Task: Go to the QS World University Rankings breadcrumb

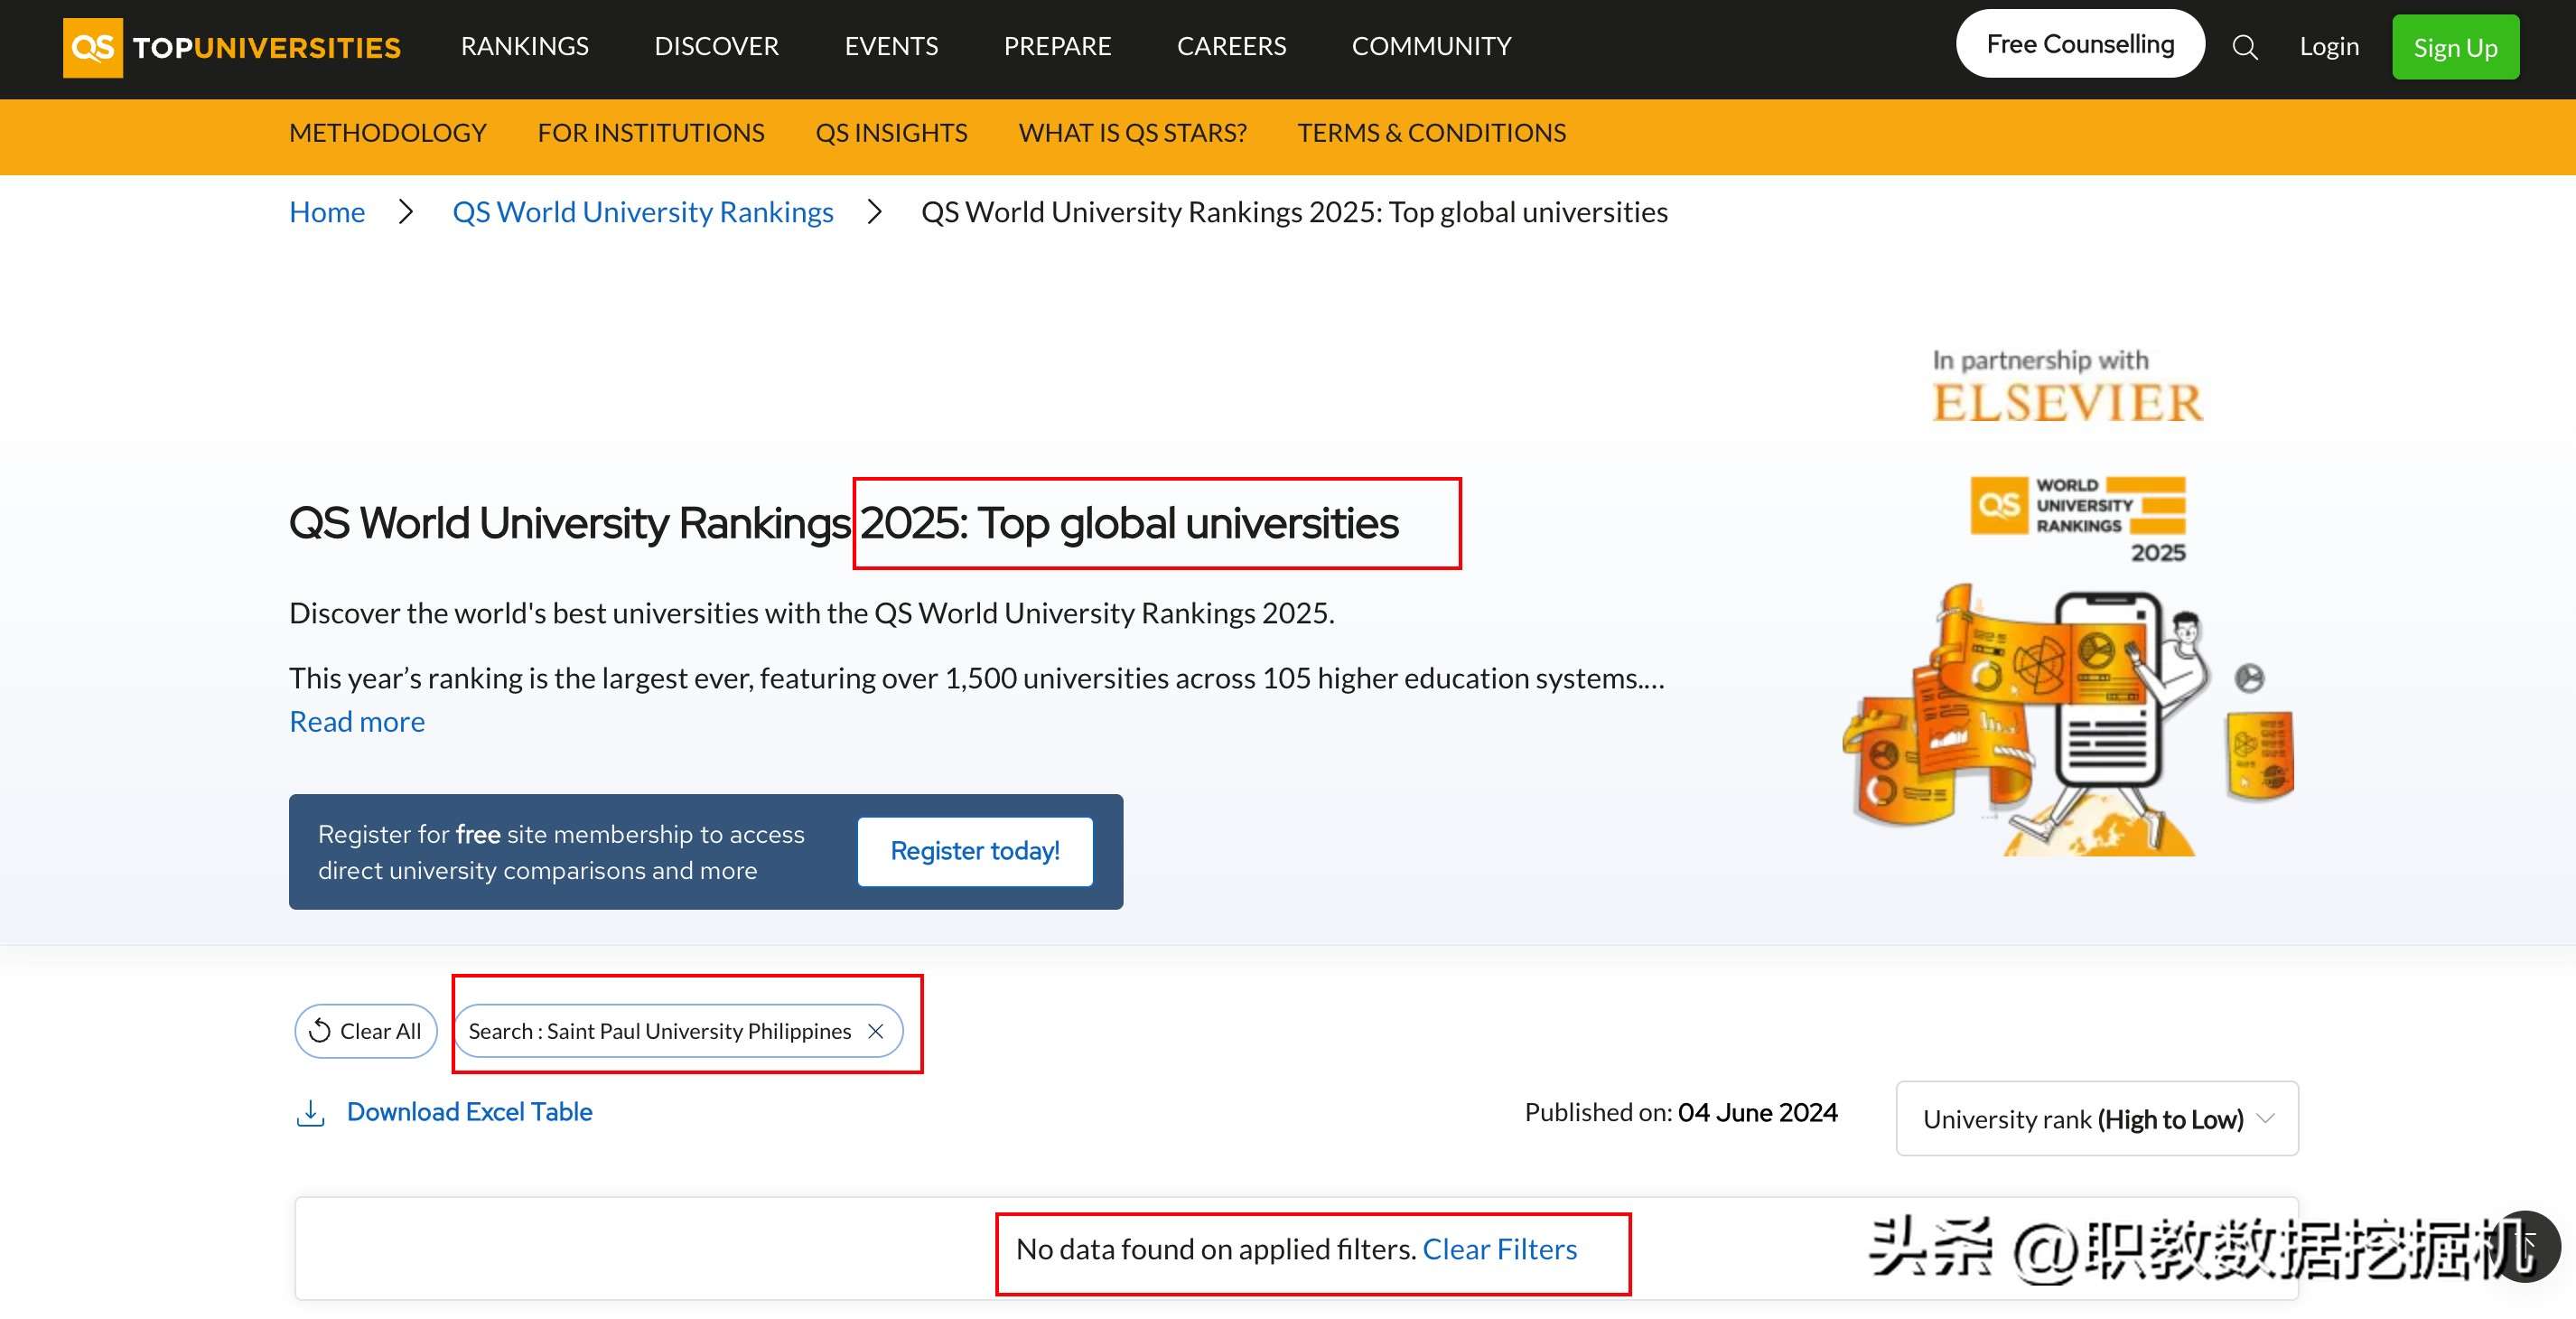Action: tap(643, 212)
